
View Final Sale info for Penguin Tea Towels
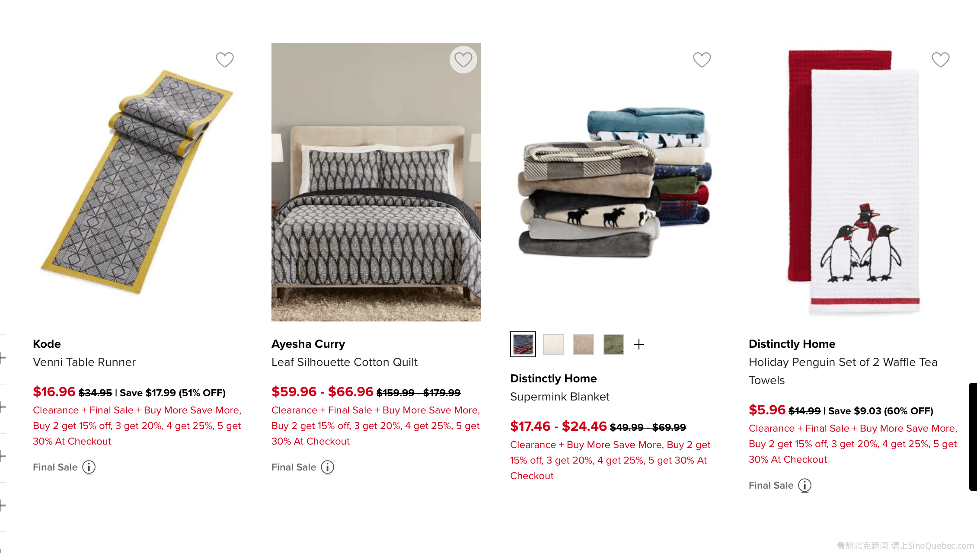805,485
